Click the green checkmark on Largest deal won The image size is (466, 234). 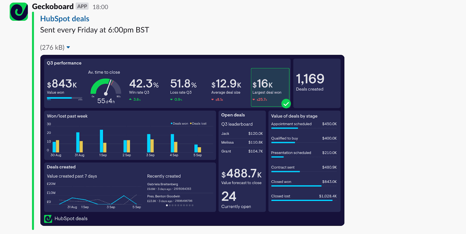point(286,104)
